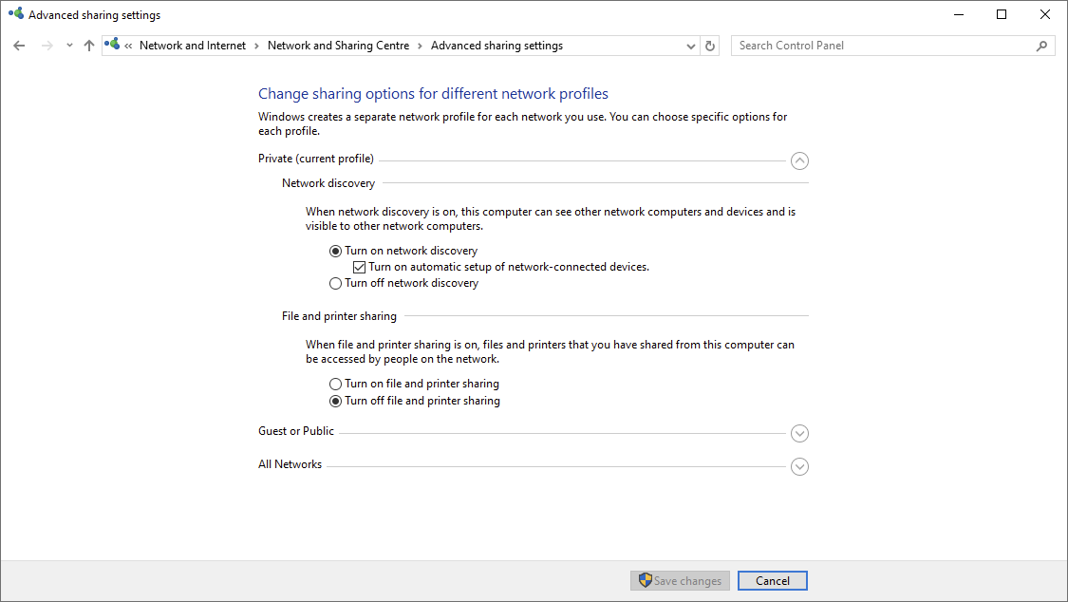The height and width of the screenshot is (602, 1068).
Task: Choose Turn off file and printer sharing
Action: [x=335, y=401]
